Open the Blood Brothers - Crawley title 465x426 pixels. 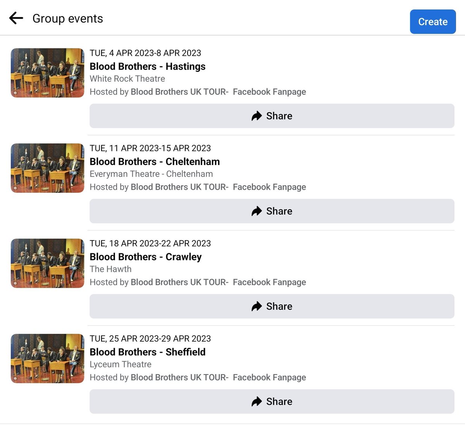(x=146, y=257)
